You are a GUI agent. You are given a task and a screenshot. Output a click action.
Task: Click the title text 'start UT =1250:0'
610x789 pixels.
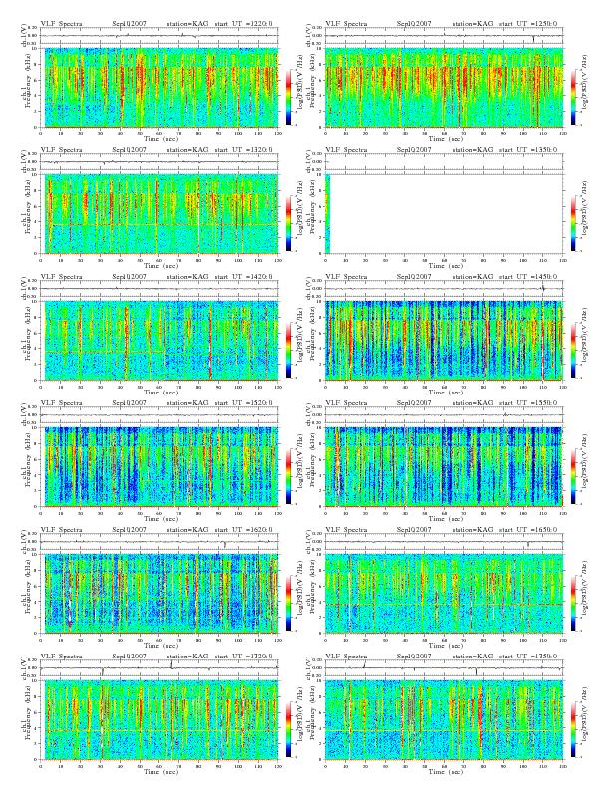click(529, 24)
